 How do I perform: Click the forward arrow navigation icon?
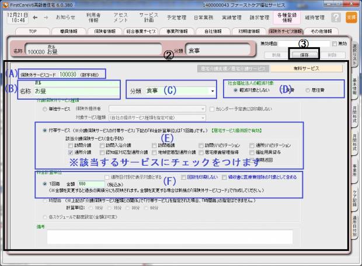point(46,17)
